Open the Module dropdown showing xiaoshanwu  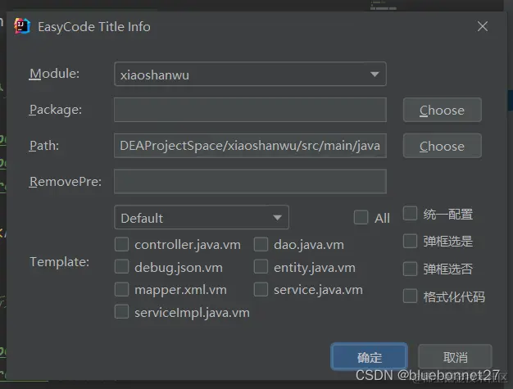point(250,75)
